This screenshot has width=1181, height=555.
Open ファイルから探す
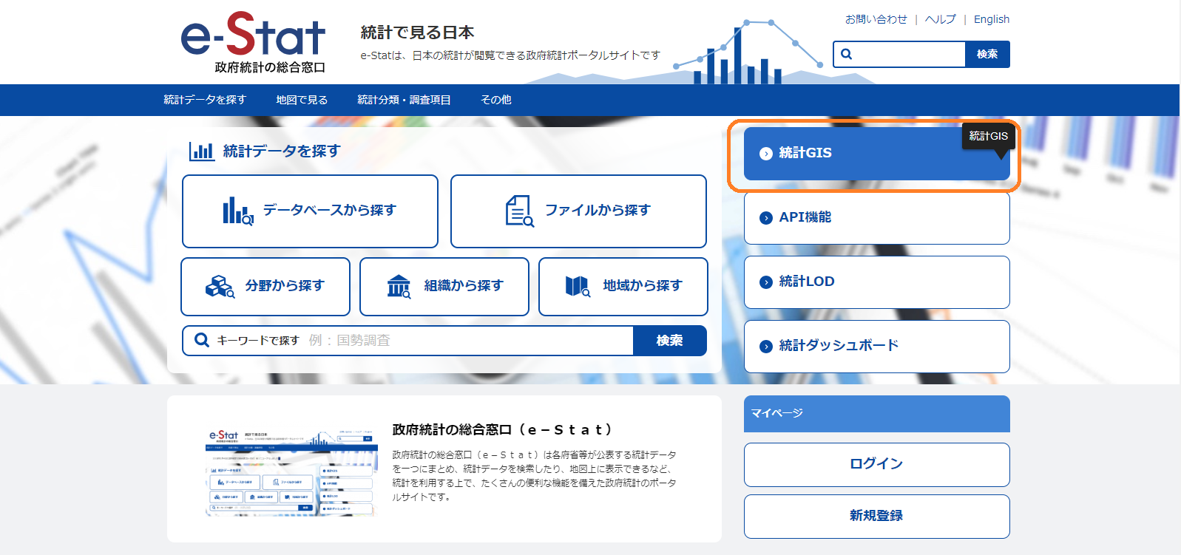[578, 211]
